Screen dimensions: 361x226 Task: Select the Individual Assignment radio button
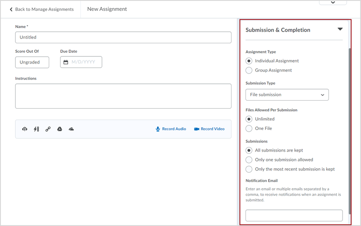click(x=249, y=61)
